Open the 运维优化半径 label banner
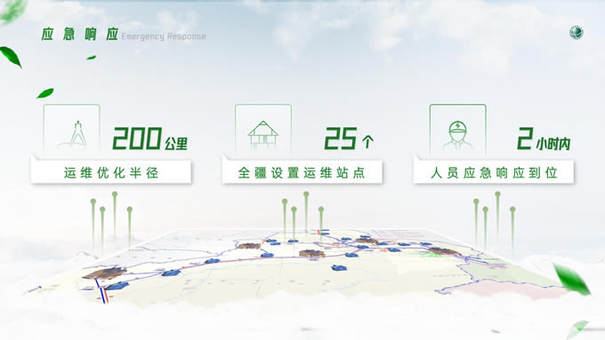The width and height of the screenshot is (605, 340). pos(111,172)
